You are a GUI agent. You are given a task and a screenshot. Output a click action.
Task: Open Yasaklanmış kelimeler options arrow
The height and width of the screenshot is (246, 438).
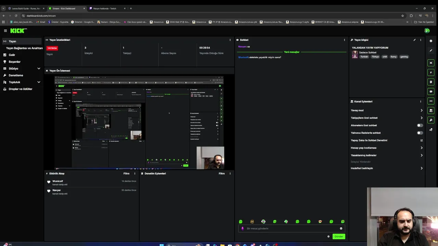(421, 155)
